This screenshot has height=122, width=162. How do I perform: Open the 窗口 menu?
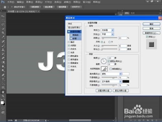(x=87, y=2)
